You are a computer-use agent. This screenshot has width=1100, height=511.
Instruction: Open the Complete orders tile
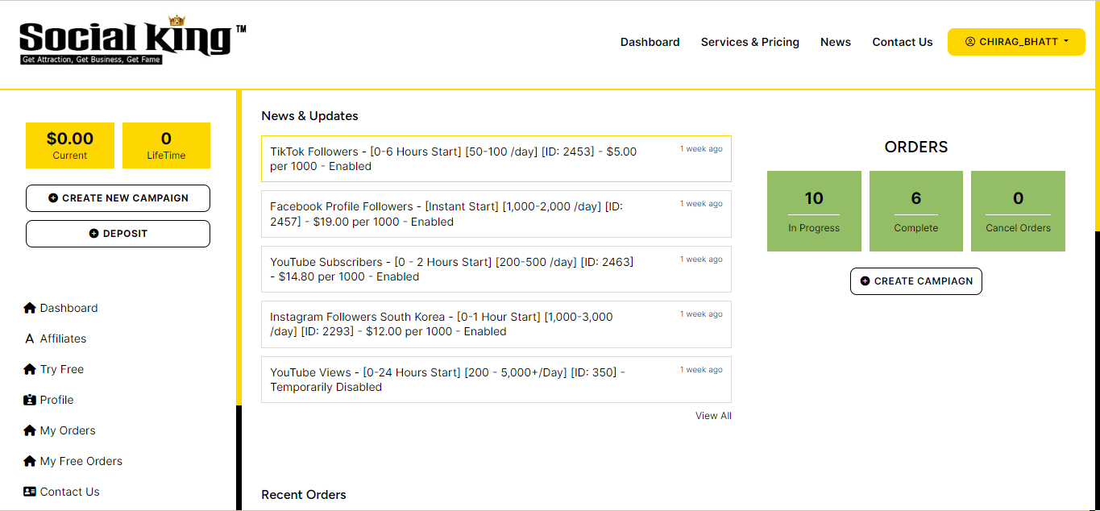(916, 211)
